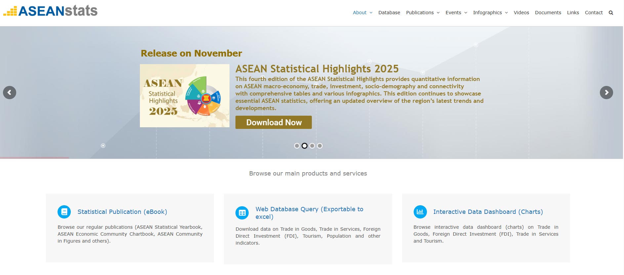Open Interactive Data Dashboard (Charts) link

(x=488, y=212)
